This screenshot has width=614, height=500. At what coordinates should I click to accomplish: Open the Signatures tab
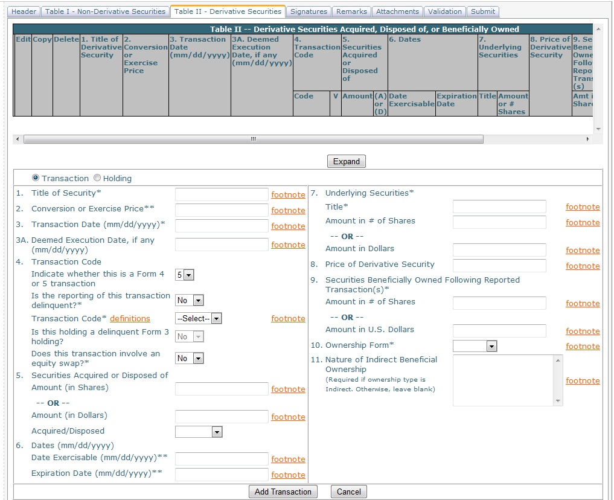(309, 11)
